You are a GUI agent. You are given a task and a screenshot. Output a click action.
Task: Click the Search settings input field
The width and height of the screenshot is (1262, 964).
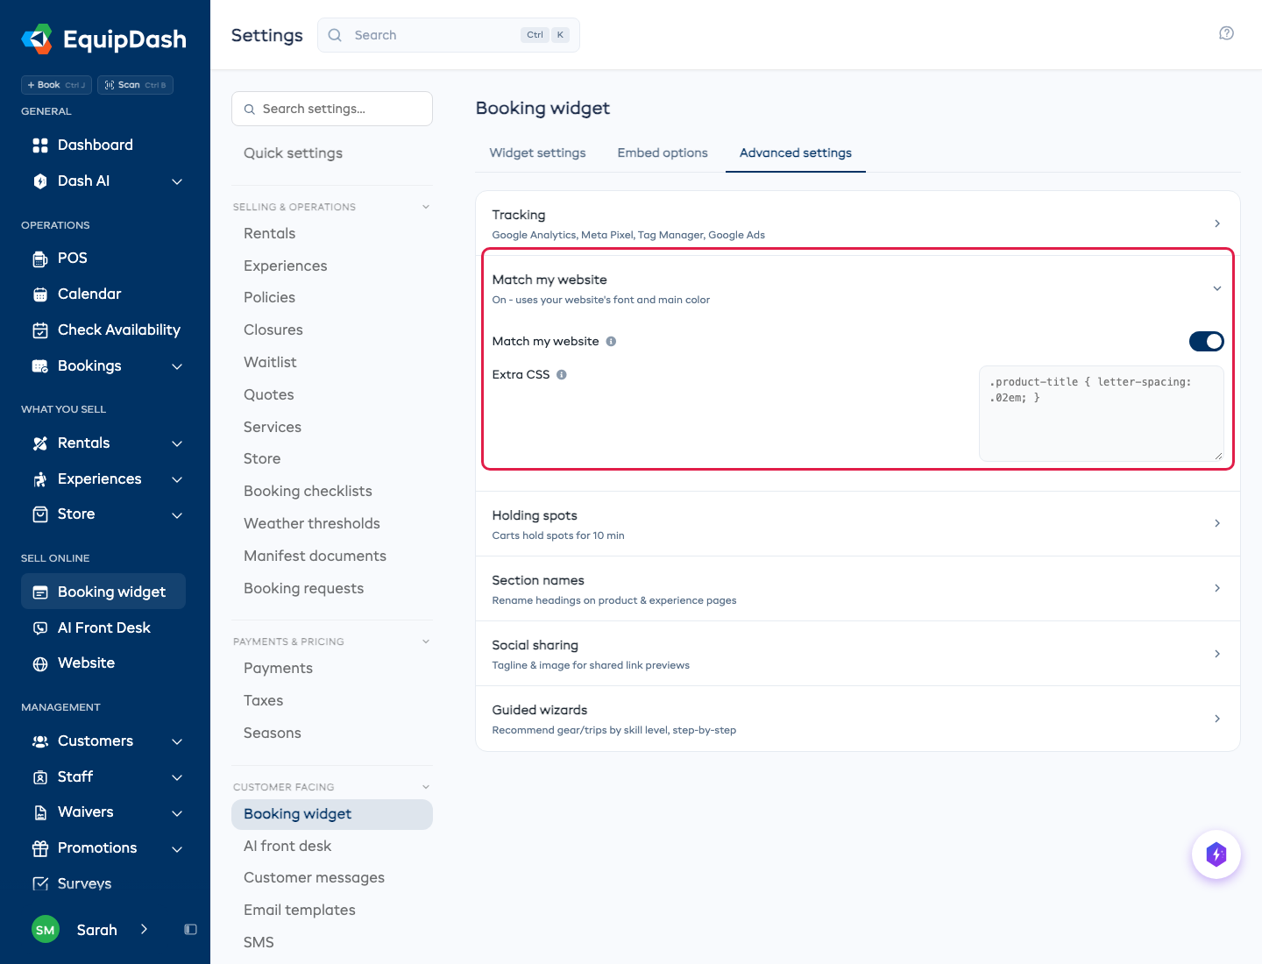click(x=332, y=109)
